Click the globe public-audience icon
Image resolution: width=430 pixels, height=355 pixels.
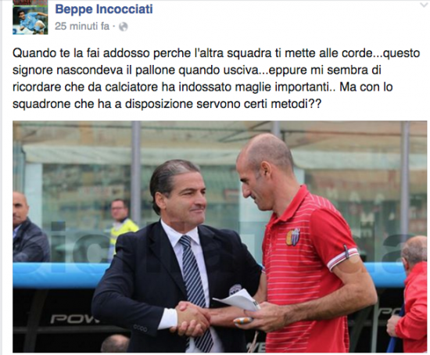coord(124,27)
